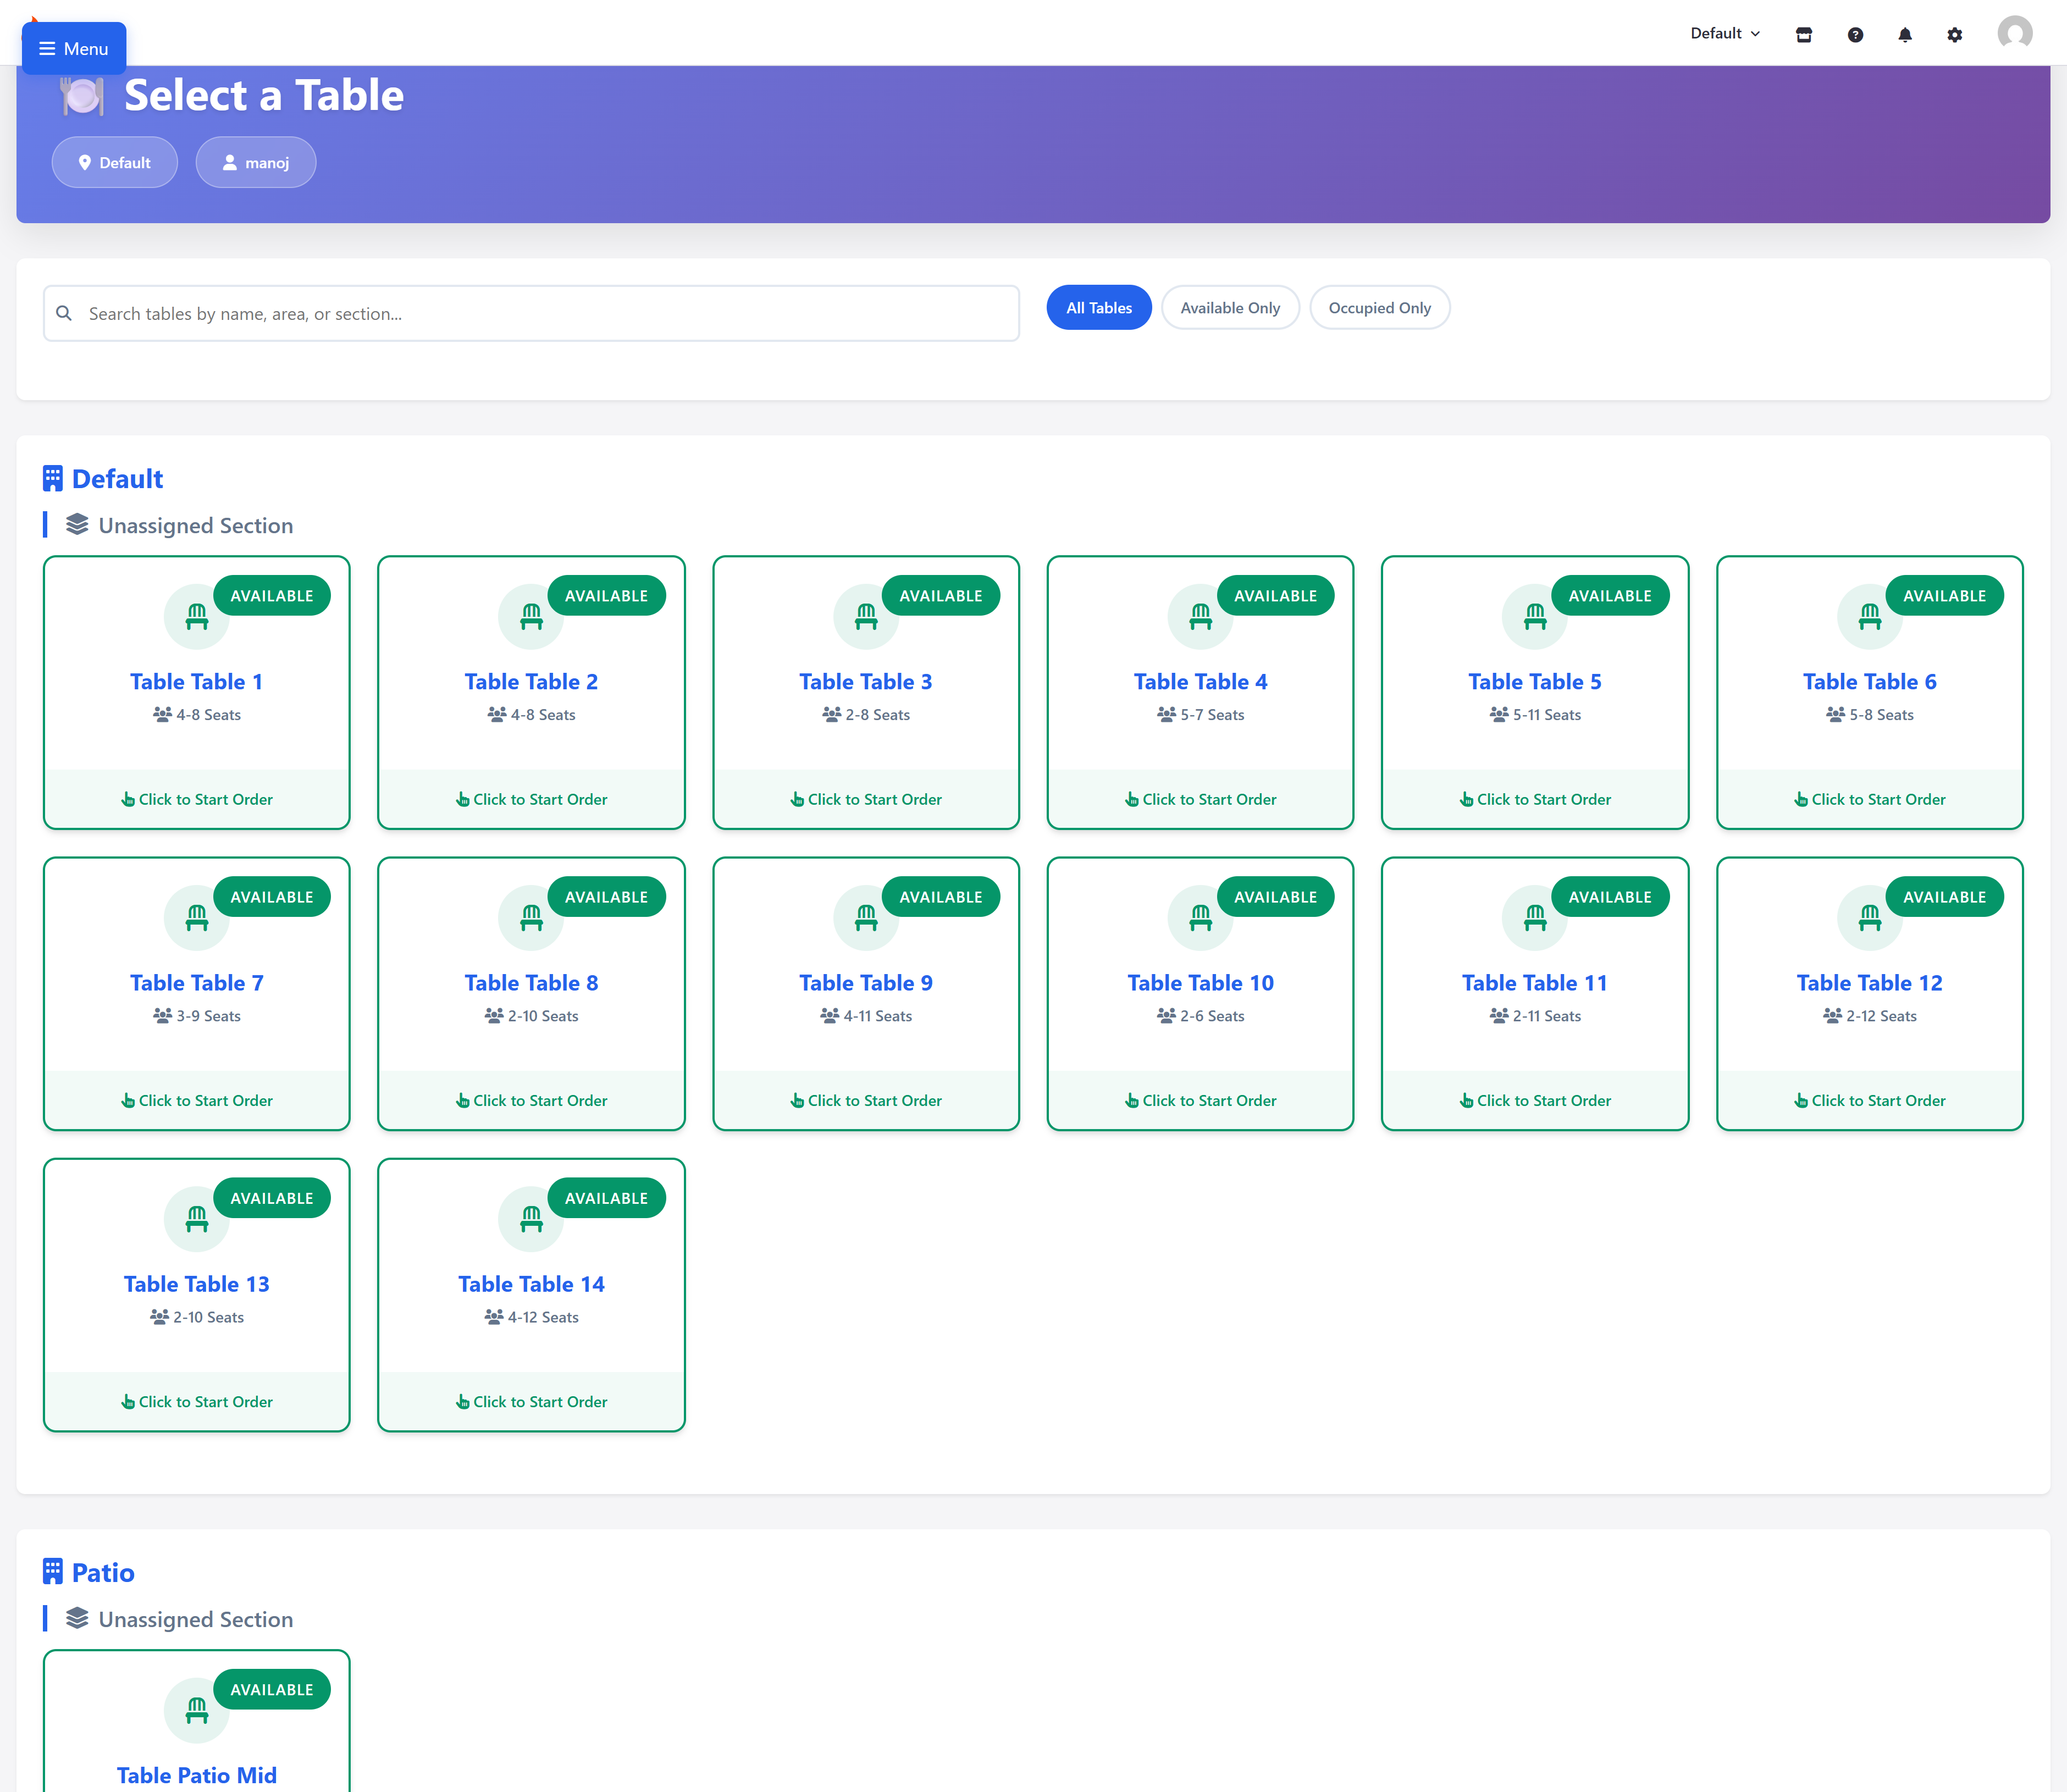Click the plate icon beside Select a Table

pyautogui.click(x=82, y=96)
